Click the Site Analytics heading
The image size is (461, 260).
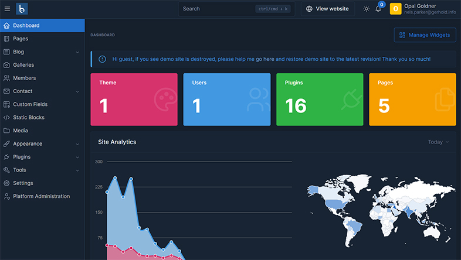pos(117,142)
